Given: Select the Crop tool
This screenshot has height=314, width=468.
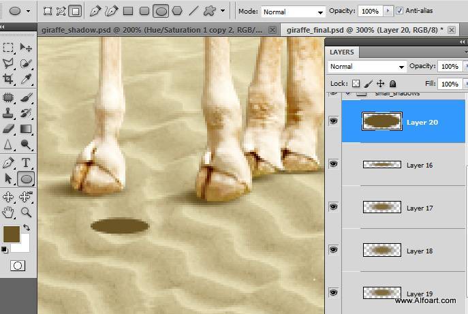Looking at the screenshot, I should [9, 80].
